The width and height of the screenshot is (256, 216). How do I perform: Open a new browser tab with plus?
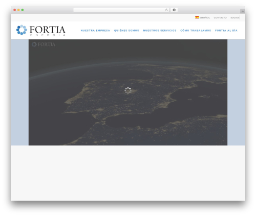[243, 11]
